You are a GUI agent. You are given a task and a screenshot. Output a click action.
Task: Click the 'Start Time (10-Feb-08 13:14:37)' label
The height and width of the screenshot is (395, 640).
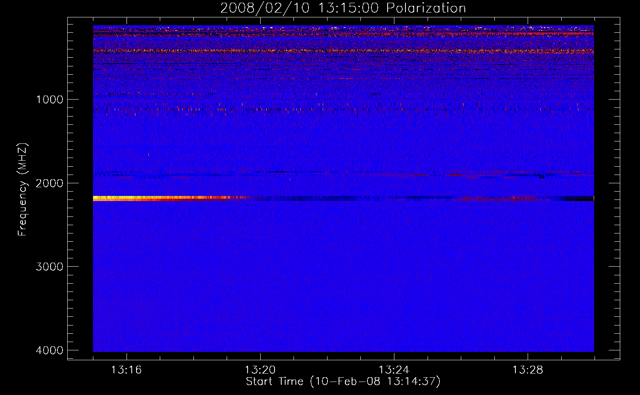point(343,382)
